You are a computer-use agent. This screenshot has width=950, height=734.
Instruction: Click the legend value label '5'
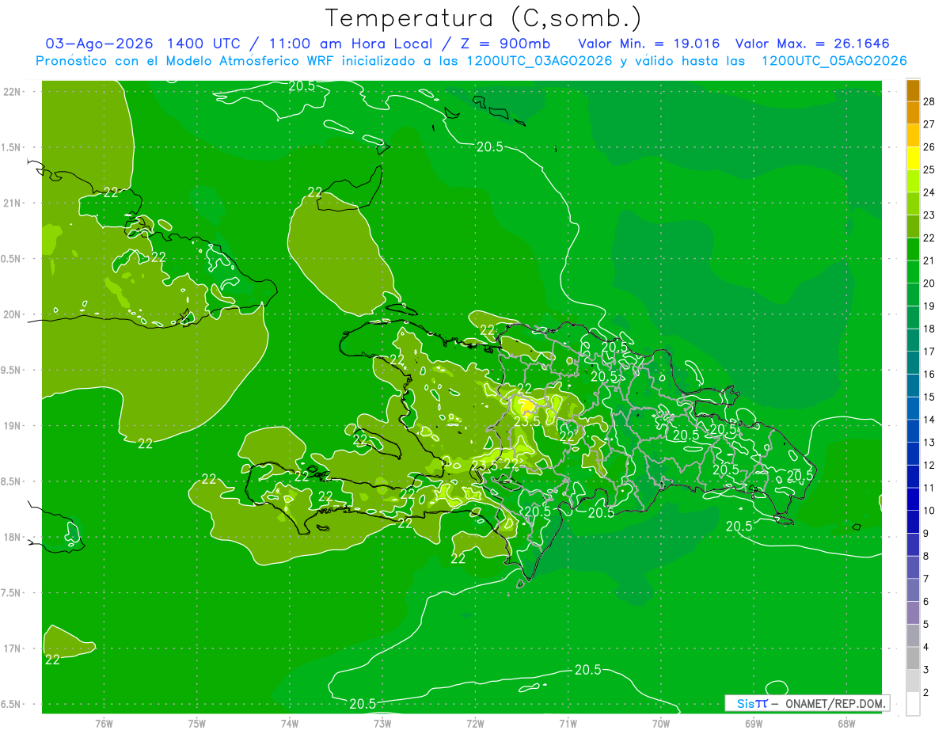[926, 624]
